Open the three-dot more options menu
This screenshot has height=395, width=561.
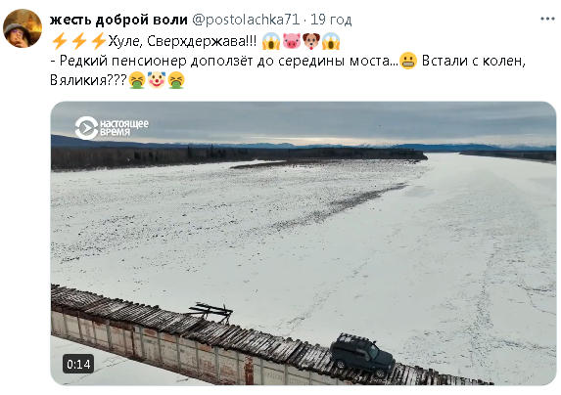pyautogui.click(x=547, y=20)
